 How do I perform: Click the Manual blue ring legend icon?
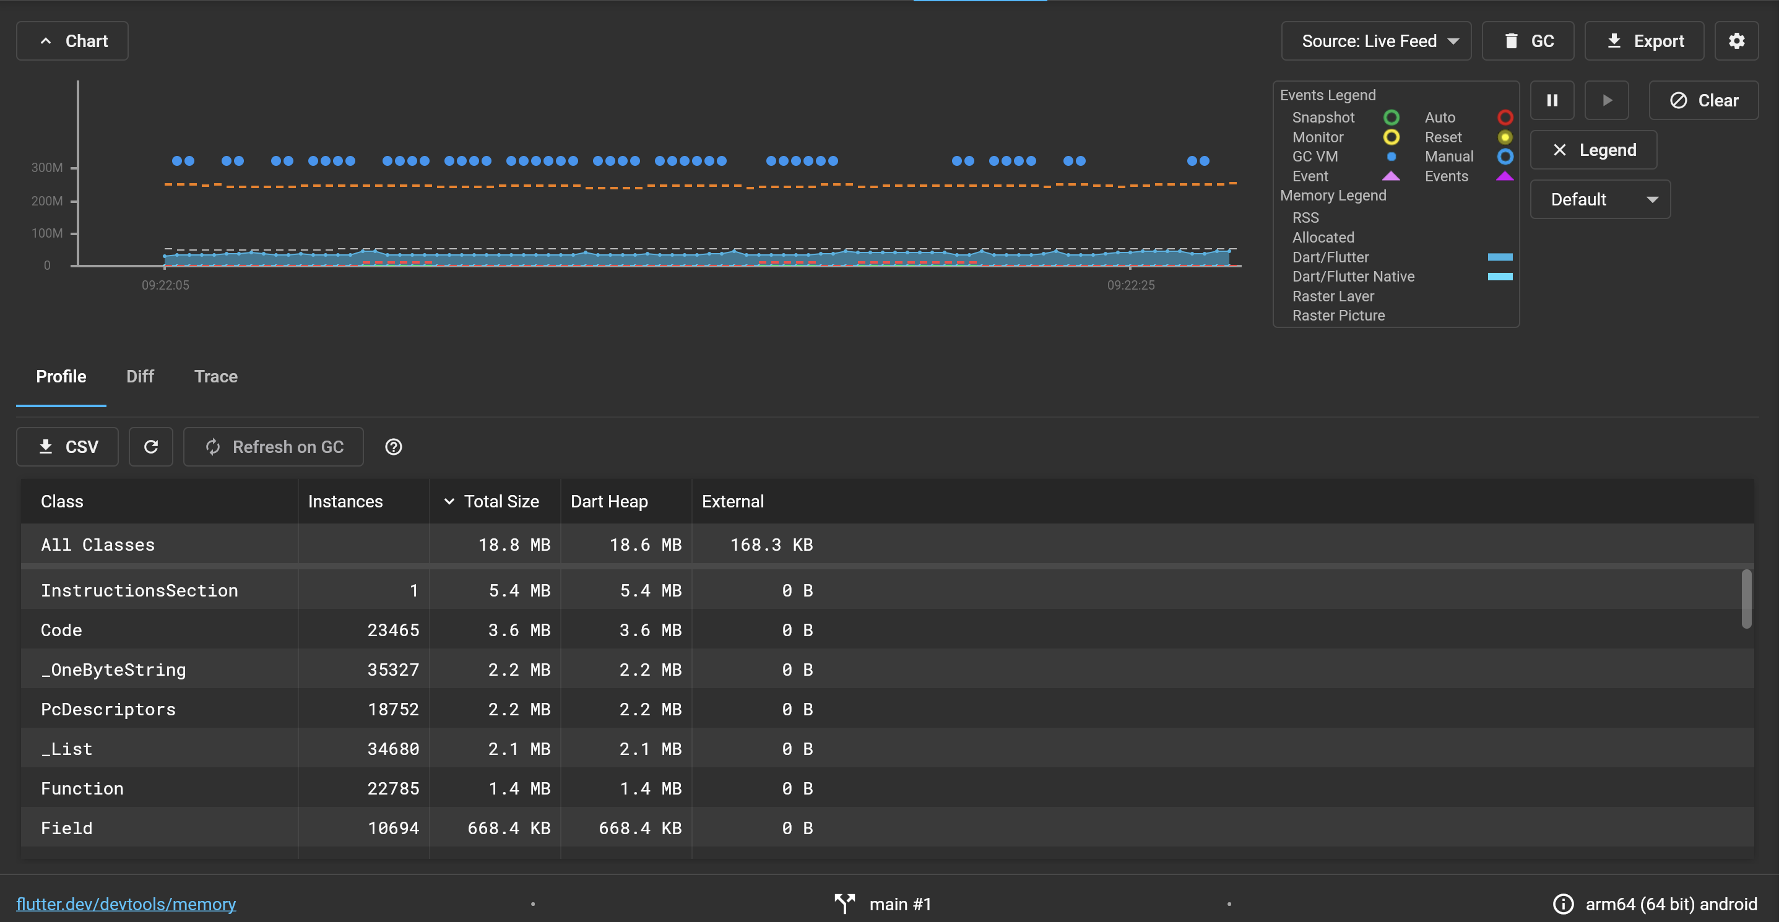point(1505,157)
